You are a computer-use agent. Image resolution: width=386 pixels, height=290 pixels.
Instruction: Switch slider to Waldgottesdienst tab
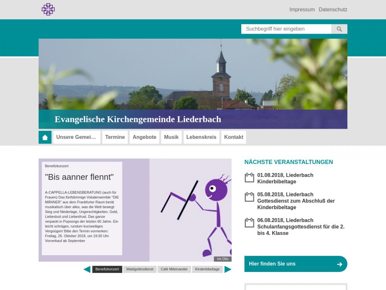[140, 270]
